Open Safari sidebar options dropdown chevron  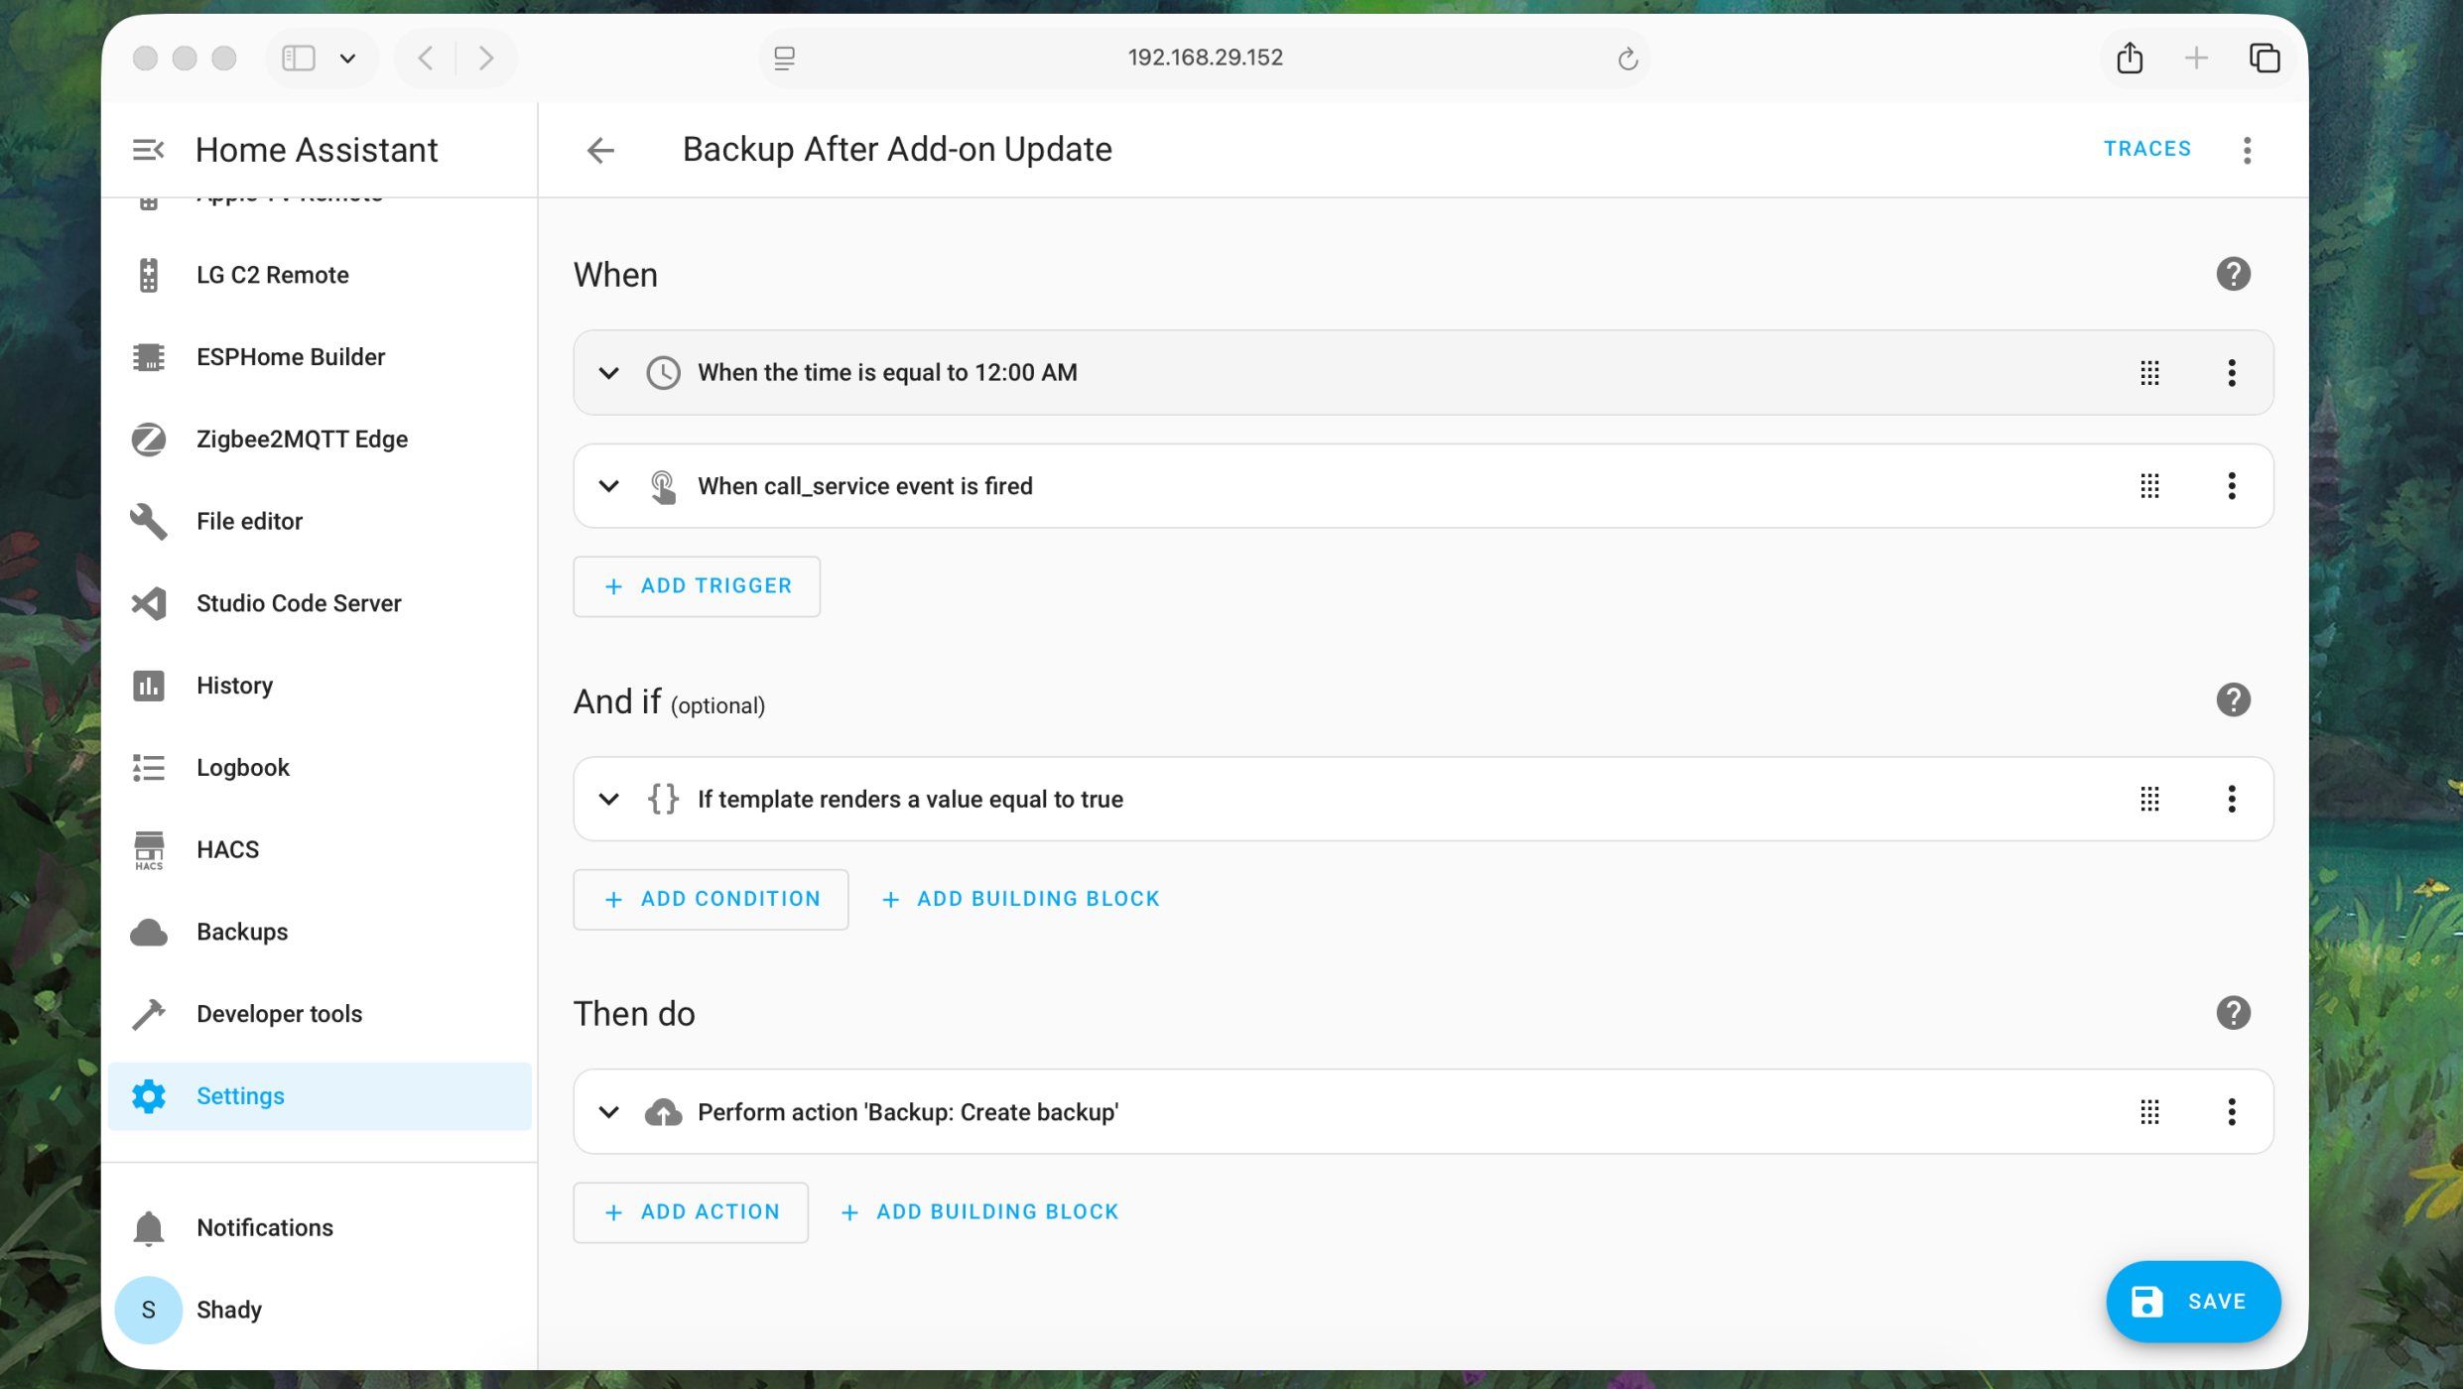[x=347, y=59]
